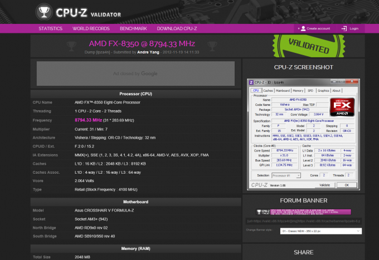
Task: Click the trophy icon left of the title
Action: click(x=71, y=46)
